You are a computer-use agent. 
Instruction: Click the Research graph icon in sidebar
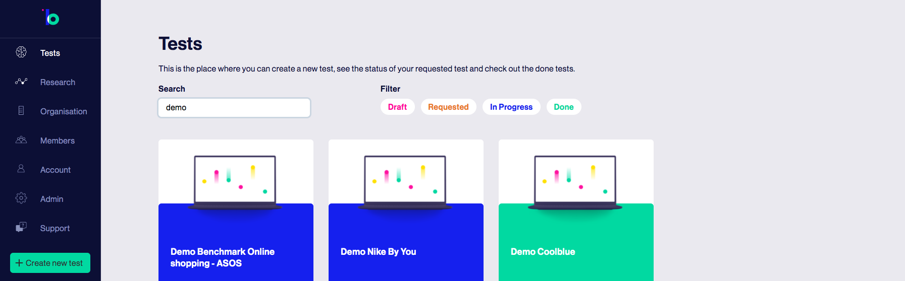(x=21, y=81)
